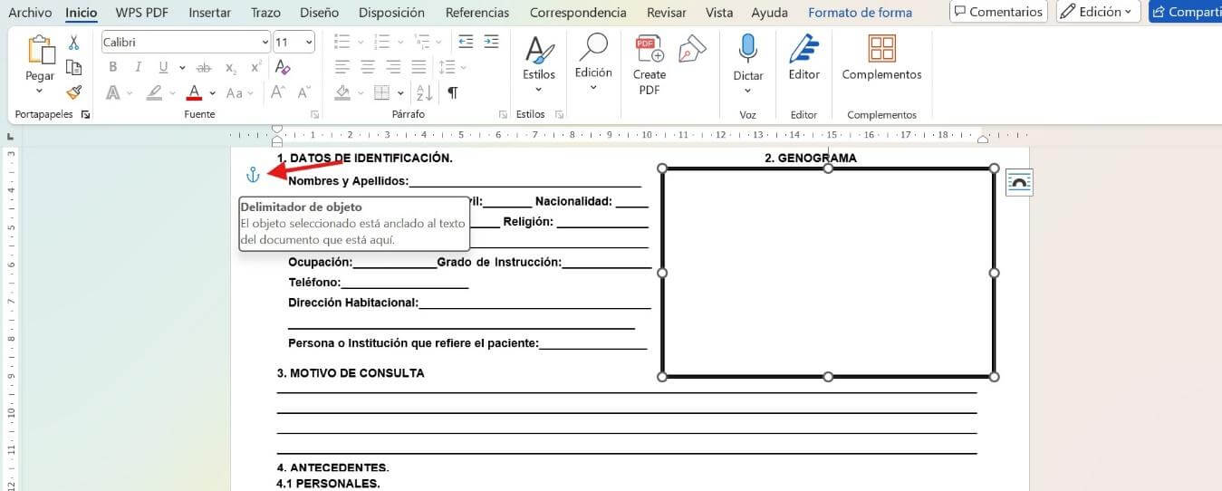Click the sort A-Z icon
Viewport: 1222px width, 491px height.
424,92
